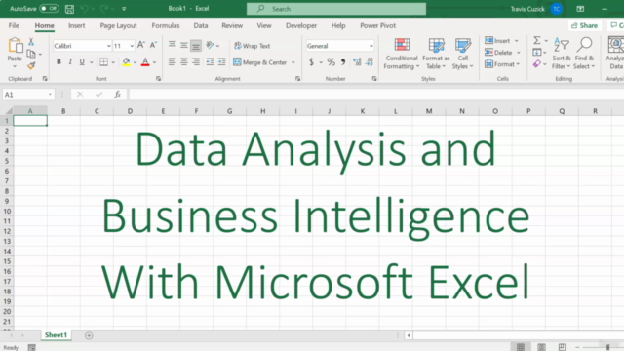
Task: Switch to Page Layout view icon
Action: tap(541, 347)
